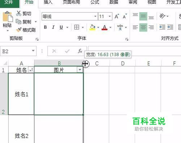This screenshot has width=181, height=143.
Task: Select column D header
Action: tap(123, 63)
